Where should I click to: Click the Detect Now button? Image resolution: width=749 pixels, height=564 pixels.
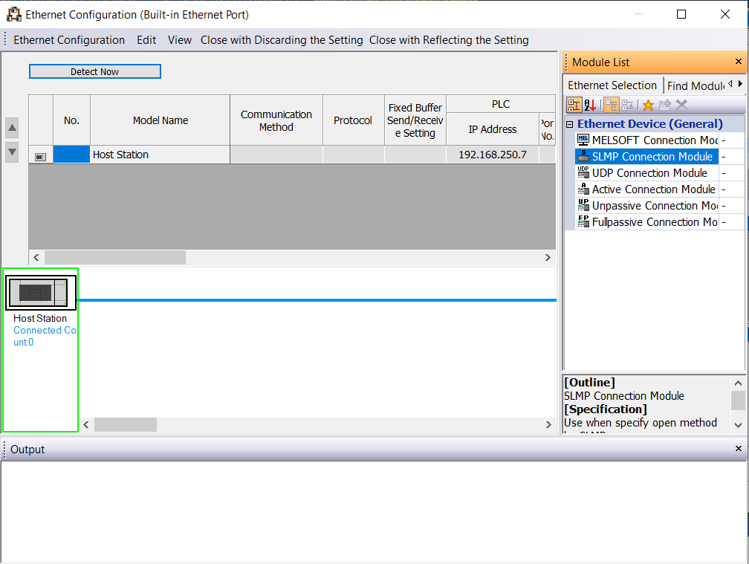pyautogui.click(x=94, y=71)
